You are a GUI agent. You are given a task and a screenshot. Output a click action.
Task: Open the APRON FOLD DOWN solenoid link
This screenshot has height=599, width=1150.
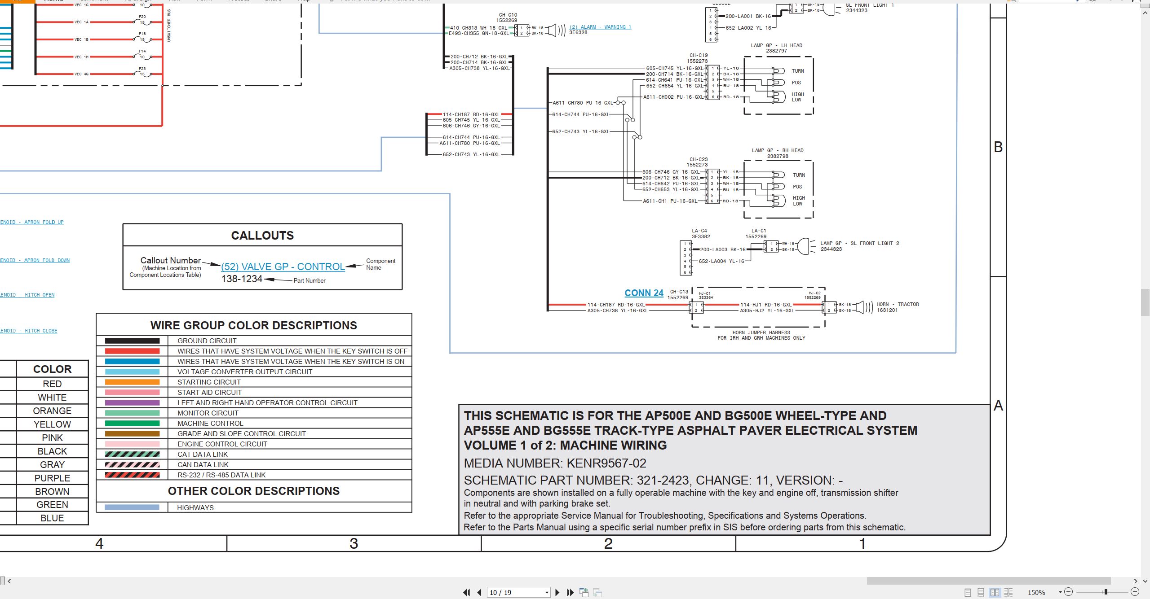click(35, 260)
